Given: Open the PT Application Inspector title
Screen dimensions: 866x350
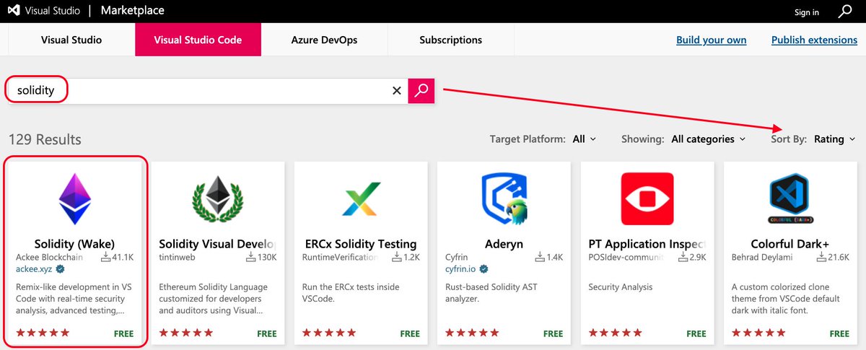Looking at the screenshot, I should (x=647, y=244).
